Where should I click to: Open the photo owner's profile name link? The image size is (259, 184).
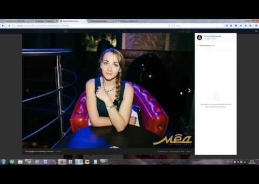coord(212,36)
